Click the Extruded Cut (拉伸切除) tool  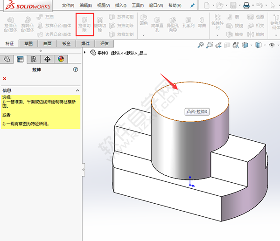tap(84, 24)
